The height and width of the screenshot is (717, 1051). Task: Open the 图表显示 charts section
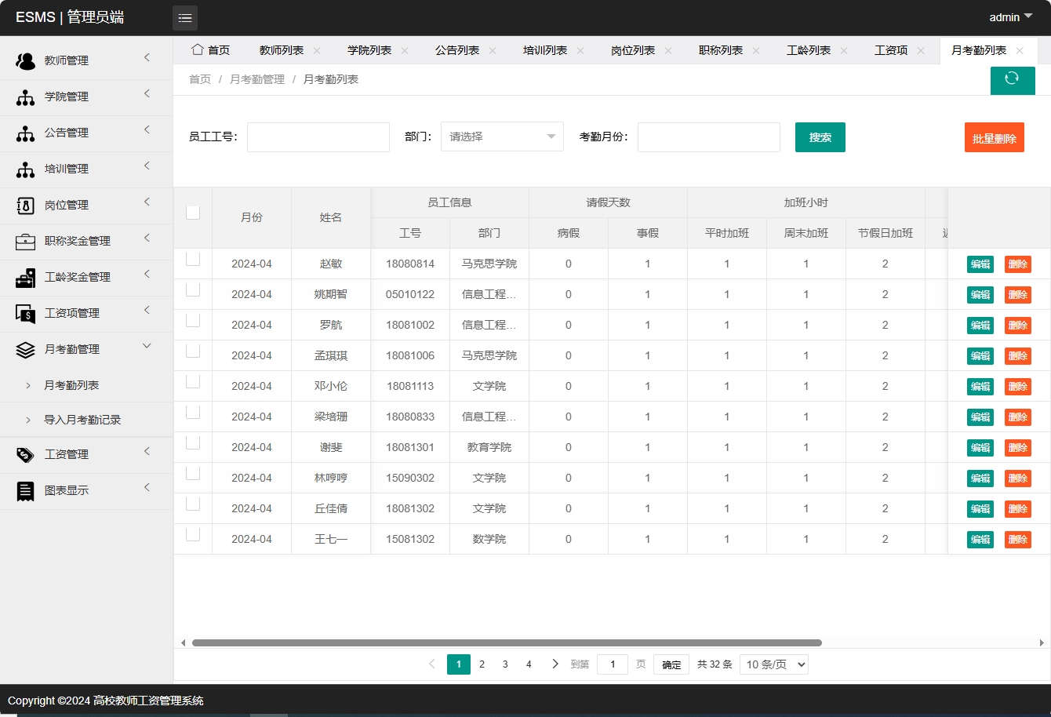24,490
